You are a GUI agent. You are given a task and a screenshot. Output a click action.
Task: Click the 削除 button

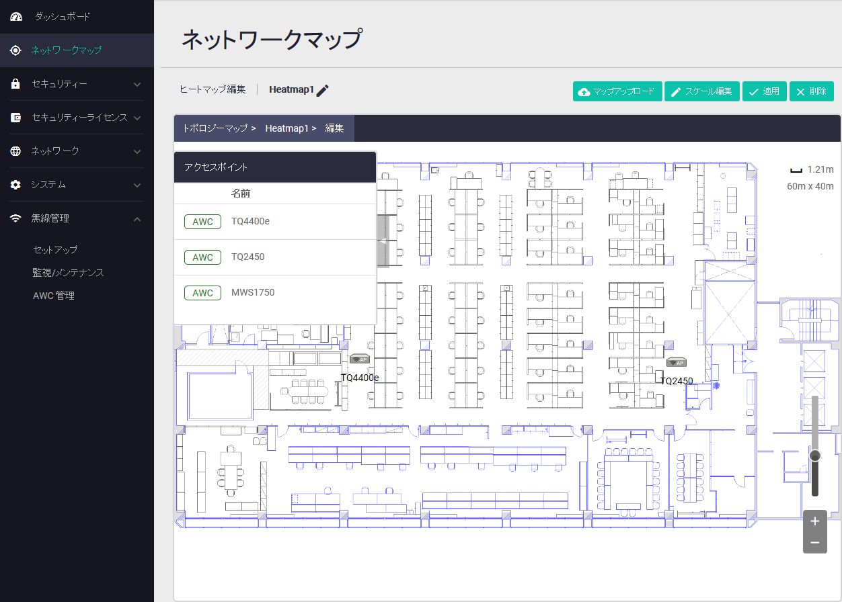click(x=811, y=91)
